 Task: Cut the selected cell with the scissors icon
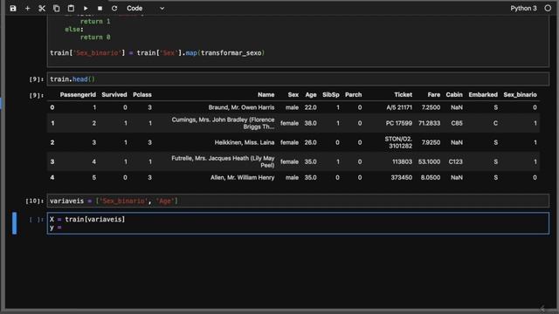coord(42,8)
